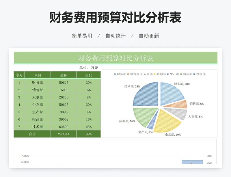Click the 技术部 legend color marker
Image resolution: width=231 pixels, height=177 pixels.
(x=194, y=74)
